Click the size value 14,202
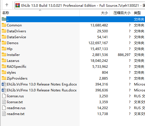This screenshot has width=145, height=126. click(103, 108)
